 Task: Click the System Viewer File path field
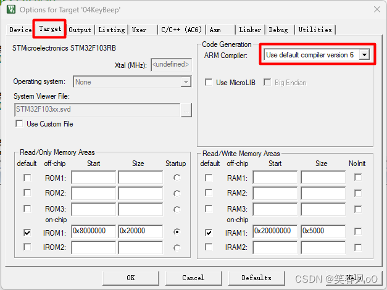(x=98, y=110)
